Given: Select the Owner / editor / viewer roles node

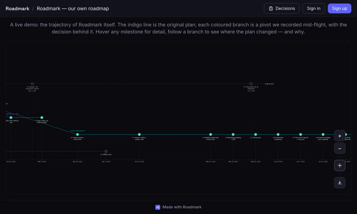Looking at the screenshot, I should click(139, 134).
